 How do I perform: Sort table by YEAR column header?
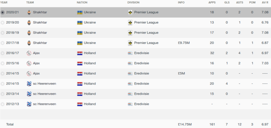(x=4, y=2)
